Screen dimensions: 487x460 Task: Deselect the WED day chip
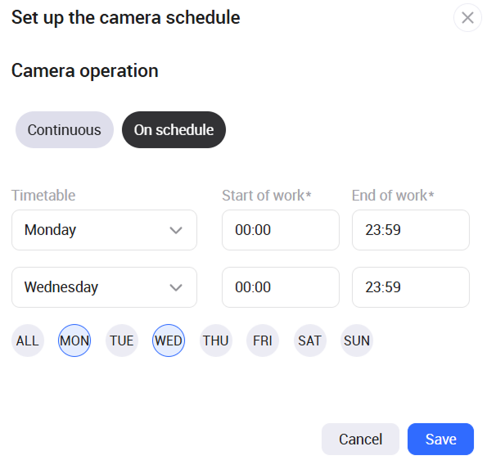[x=169, y=340]
